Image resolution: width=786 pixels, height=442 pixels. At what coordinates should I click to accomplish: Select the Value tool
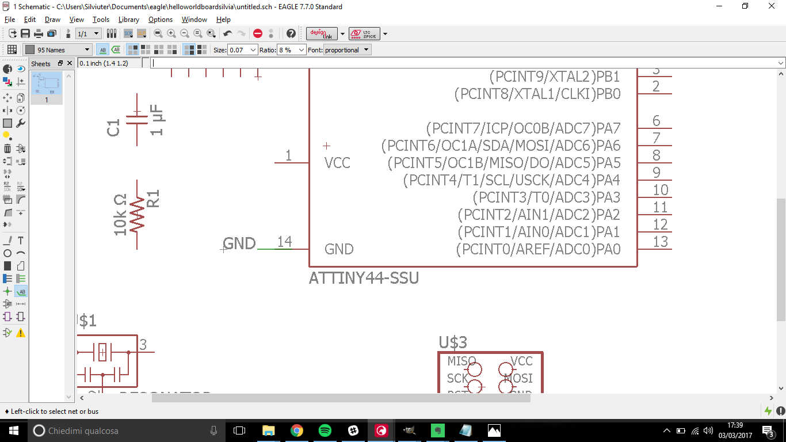point(21,185)
